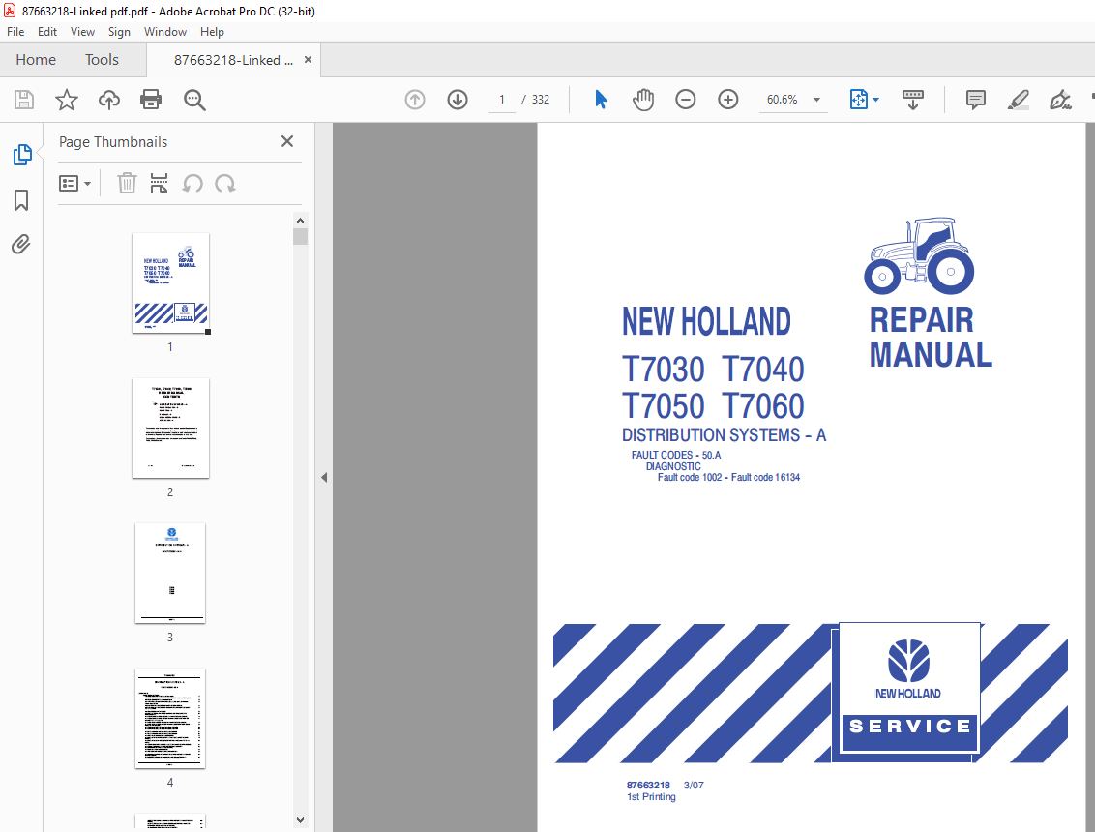Open Page Thumbnails sidebar icon
This screenshot has width=1095, height=832.
tap(21, 155)
